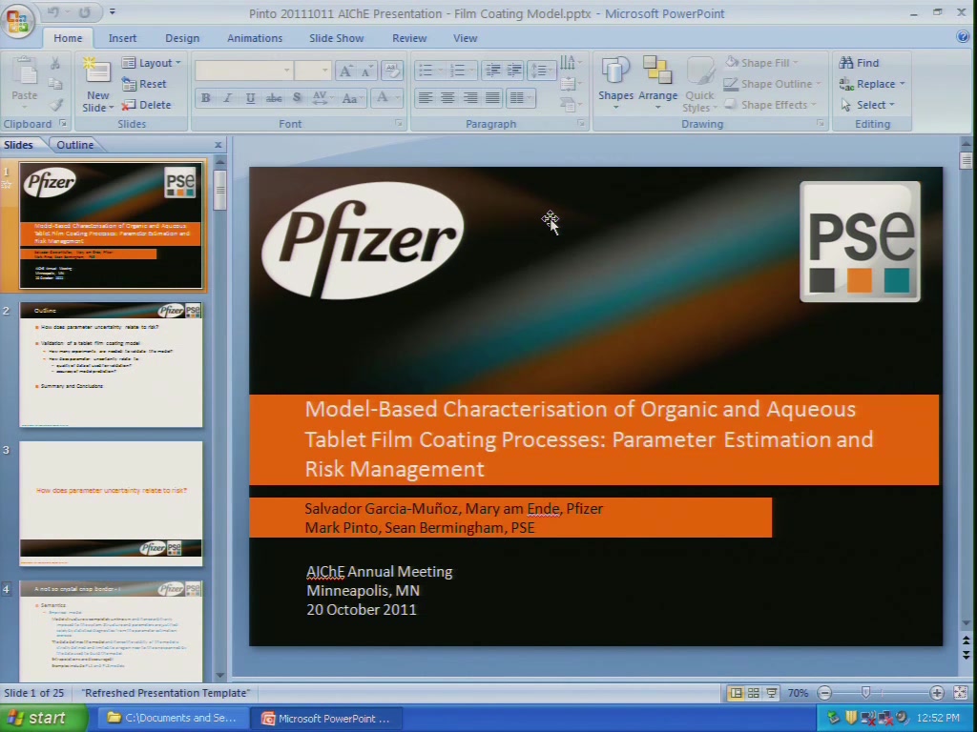This screenshot has height=732, width=977.
Task: Switch to Normal view in status bar
Action: click(x=736, y=693)
